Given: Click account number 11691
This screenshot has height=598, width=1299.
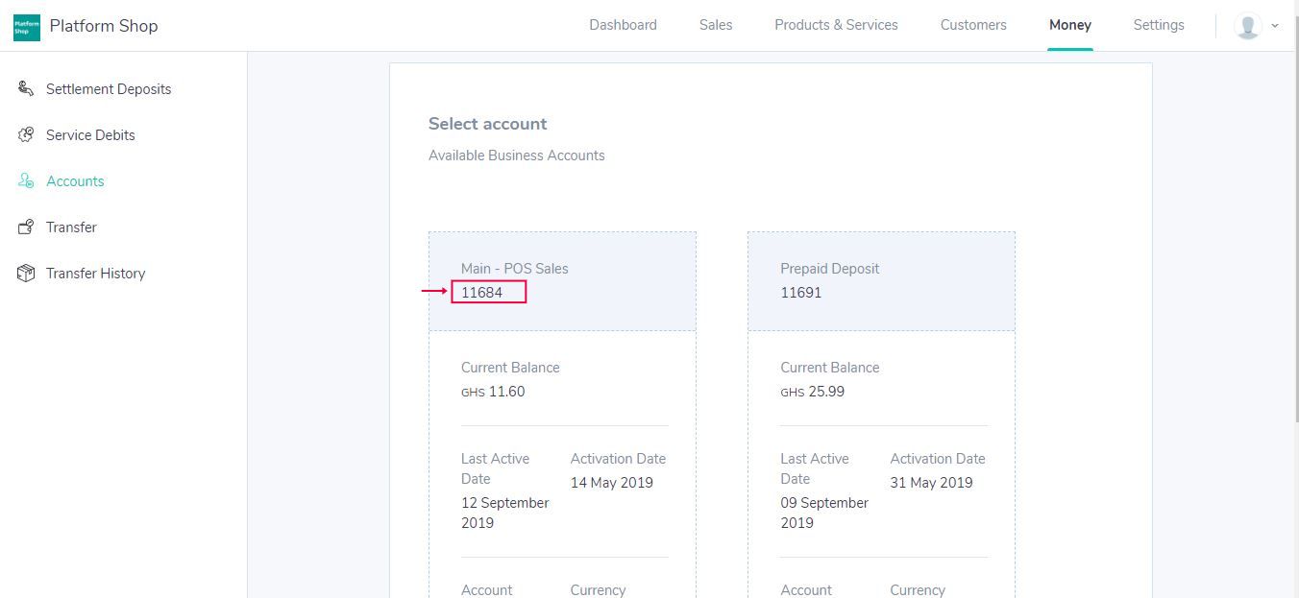Looking at the screenshot, I should [x=800, y=293].
